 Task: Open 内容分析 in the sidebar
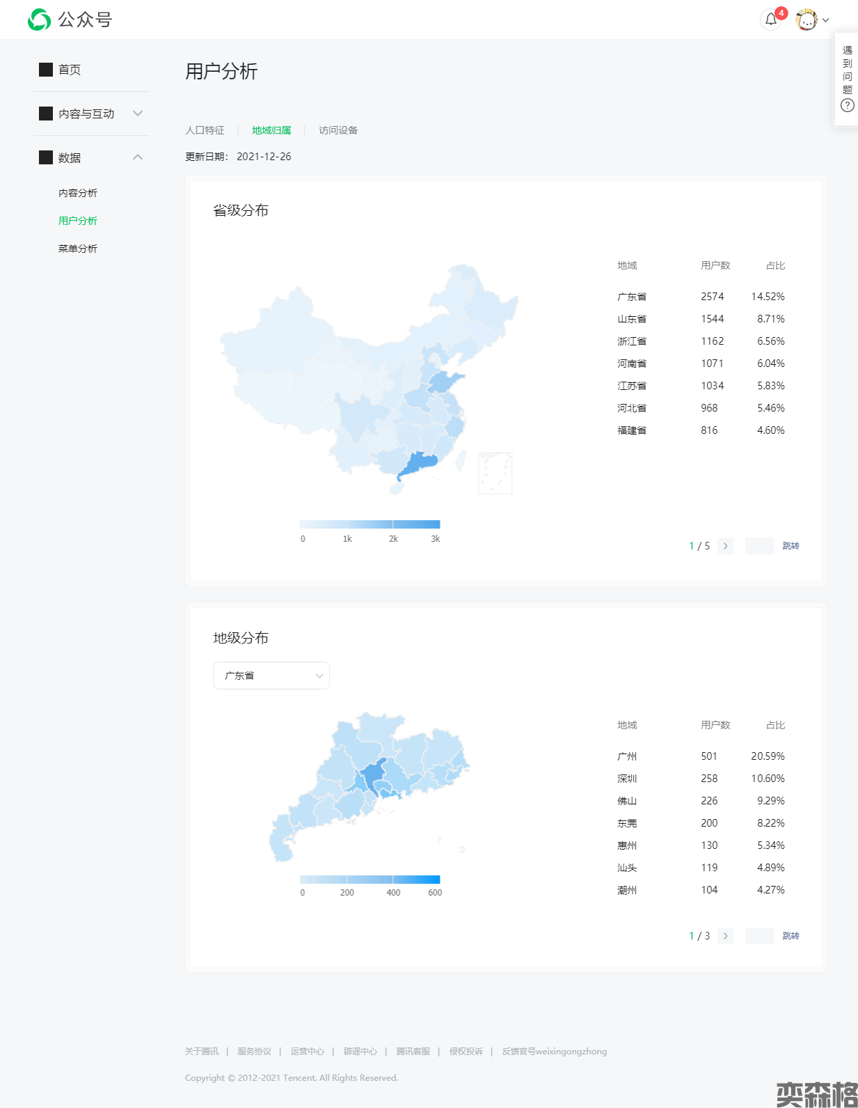[78, 193]
